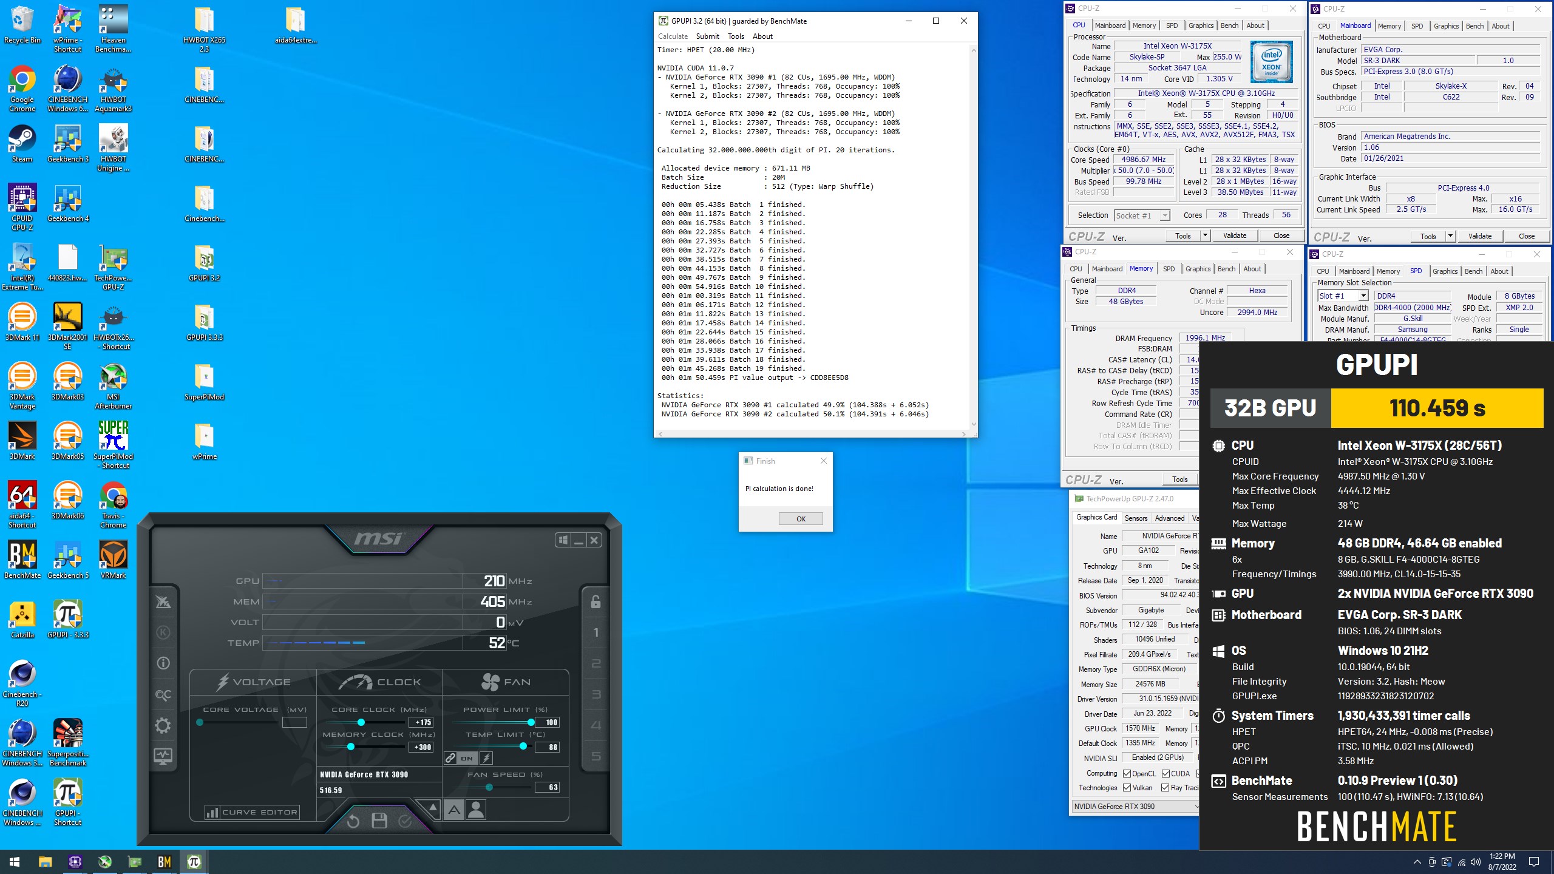This screenshot has width=1554, height=874.
Task: Open the Slot #1 memory slot dropdown
Action: point(1363,296)
